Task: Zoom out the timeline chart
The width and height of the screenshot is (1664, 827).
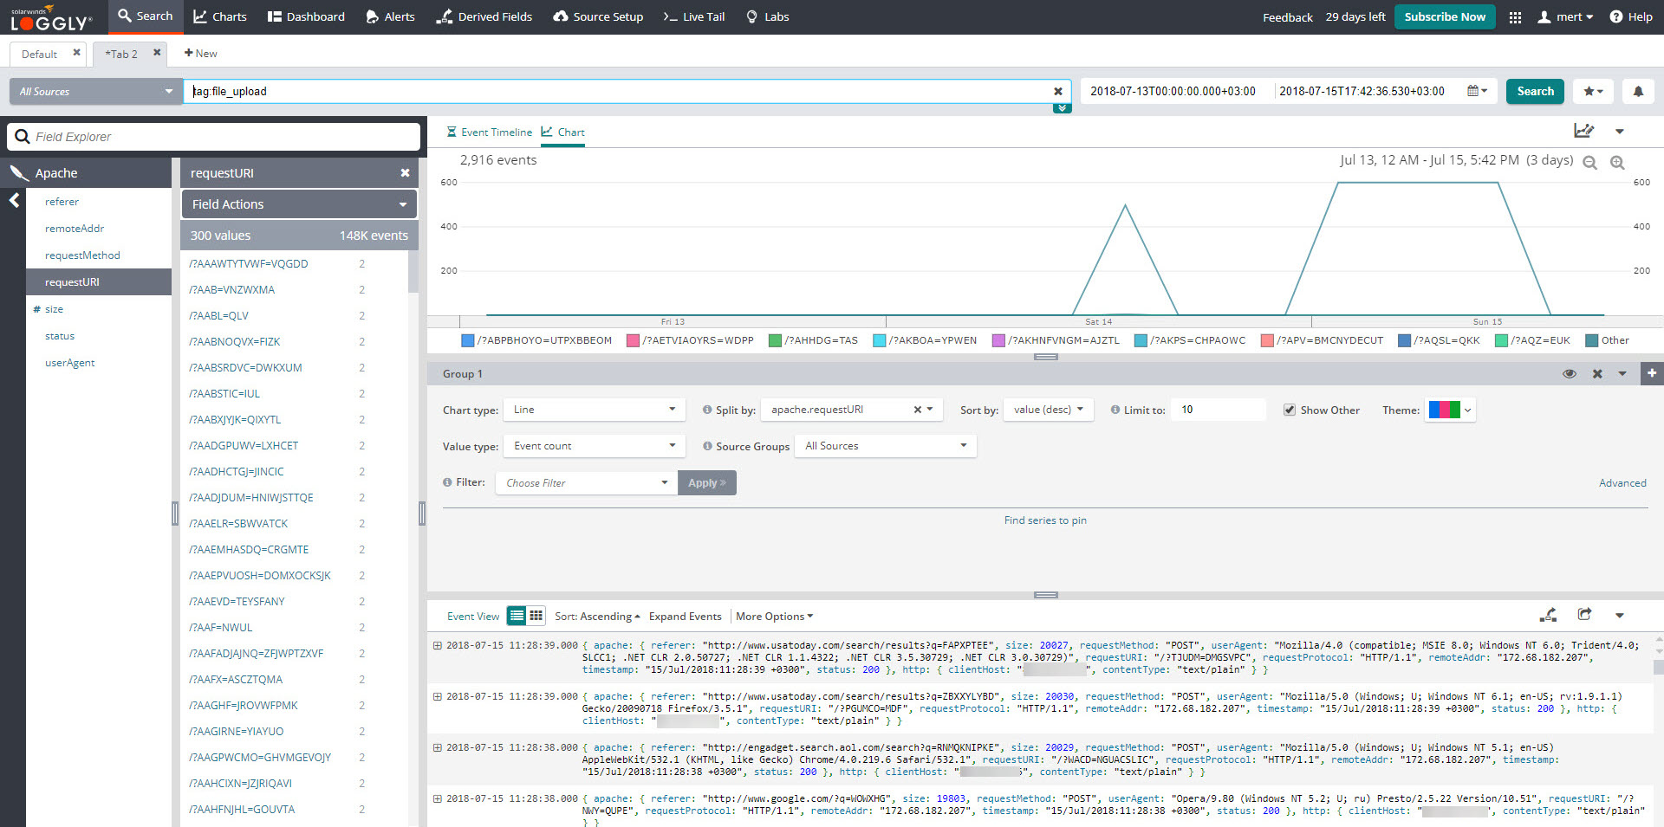Action: [1589, 163]
